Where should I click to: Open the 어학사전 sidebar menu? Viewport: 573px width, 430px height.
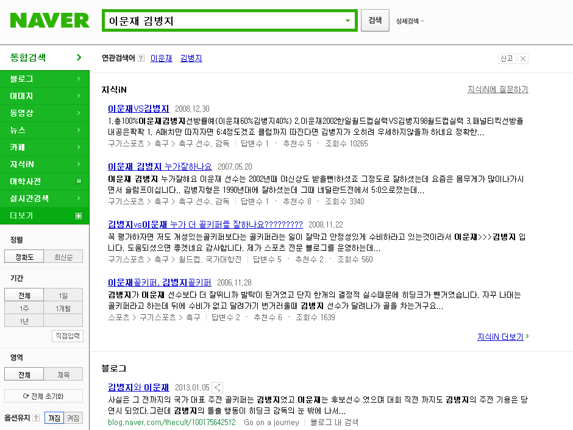(44, 181)
